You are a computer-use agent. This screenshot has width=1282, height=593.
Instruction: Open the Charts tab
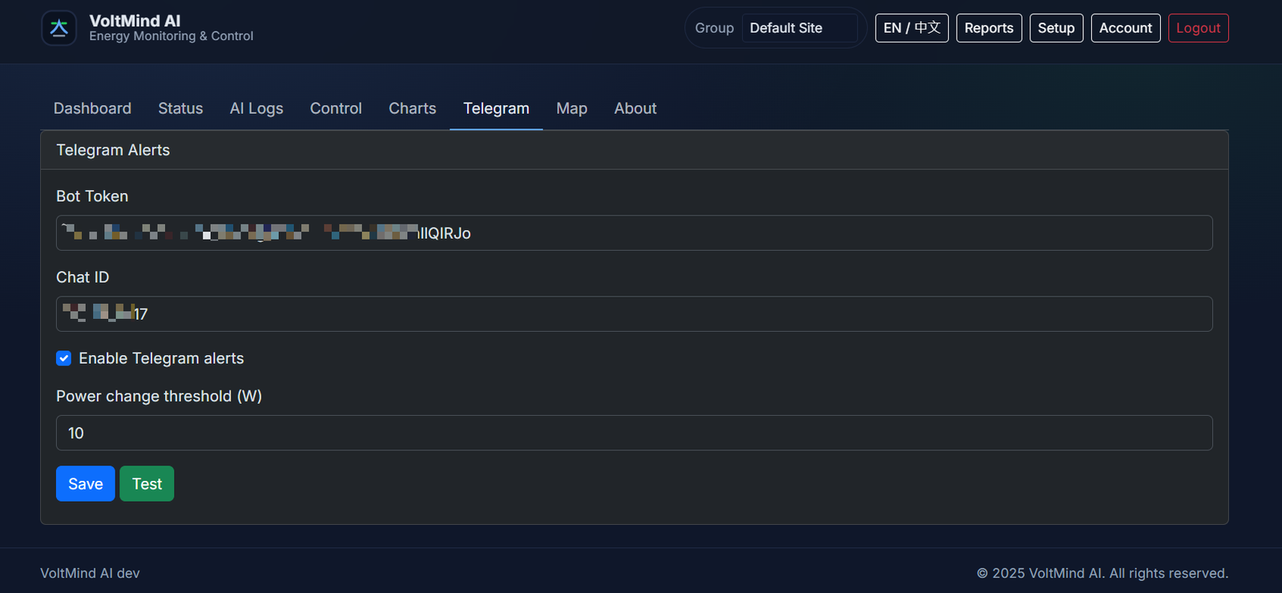[412, 108]
